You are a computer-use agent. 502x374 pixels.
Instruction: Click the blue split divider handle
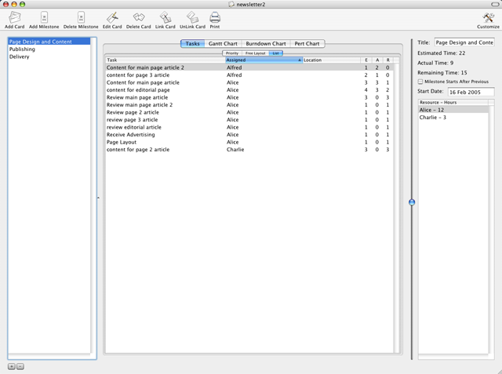412,202
